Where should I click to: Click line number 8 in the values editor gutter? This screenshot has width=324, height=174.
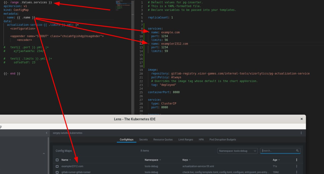[142, 28]
